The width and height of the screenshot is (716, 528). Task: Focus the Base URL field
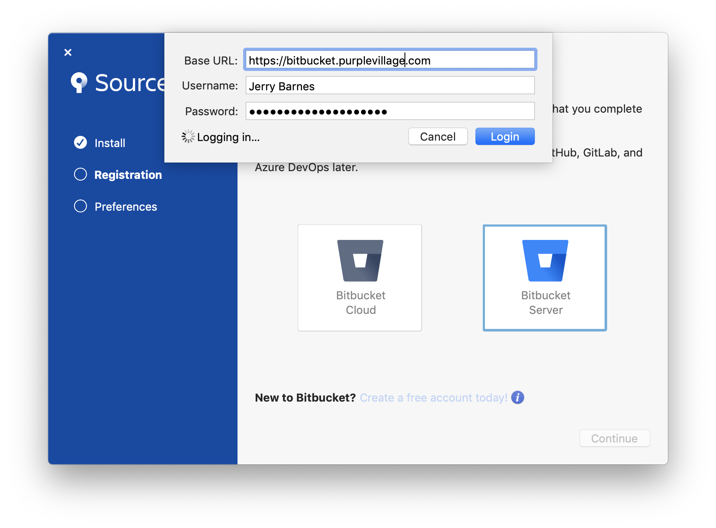[390, 60]
